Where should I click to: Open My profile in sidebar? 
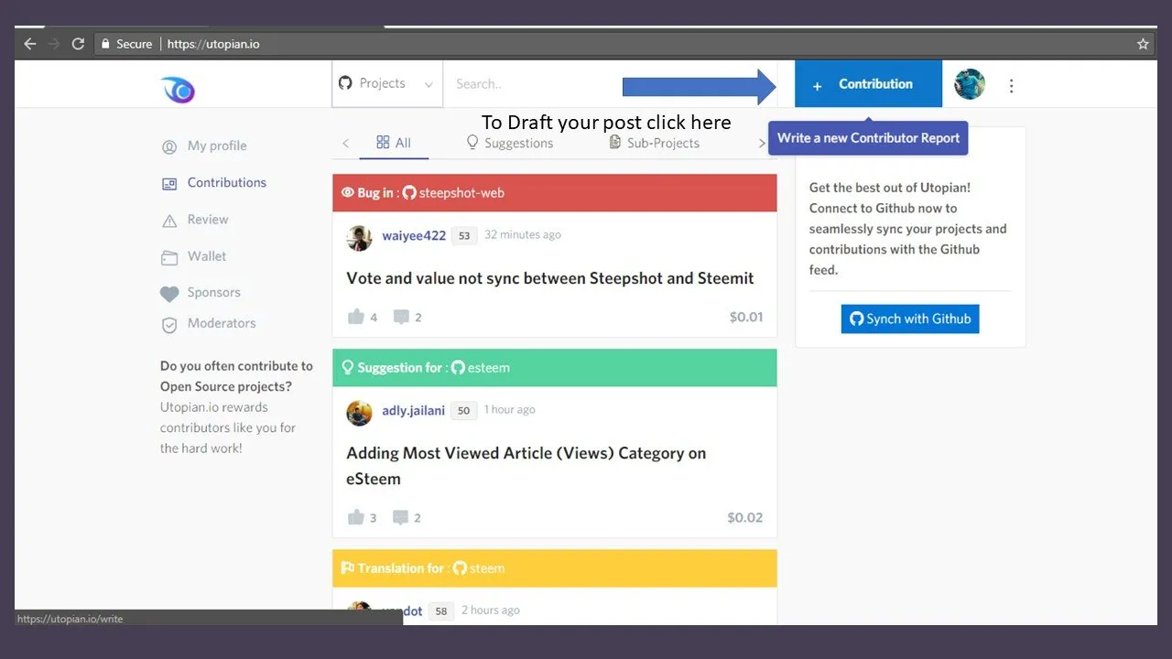point(217,146)
